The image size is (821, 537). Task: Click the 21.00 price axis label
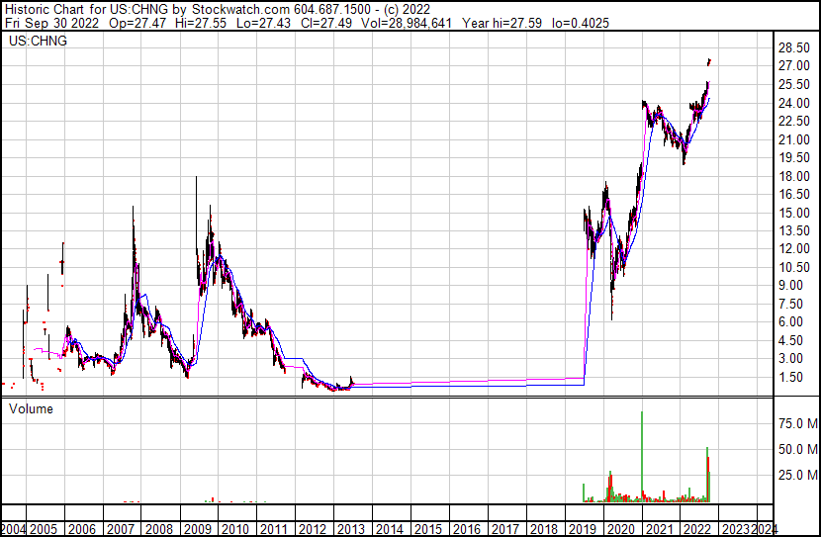click(794, 139)
